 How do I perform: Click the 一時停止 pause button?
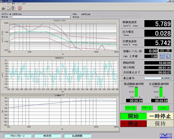click(x=160, y=116)
